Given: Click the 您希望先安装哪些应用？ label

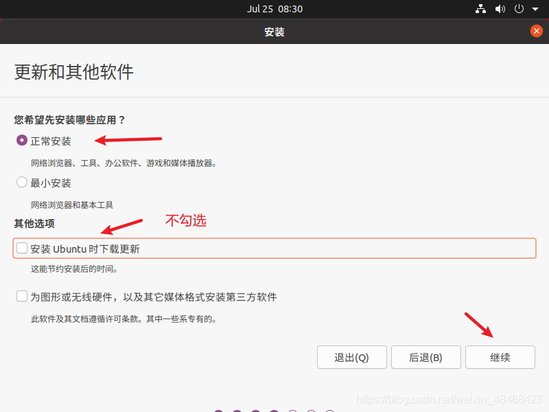Looking at the screenshot, I should click(70, 119).
